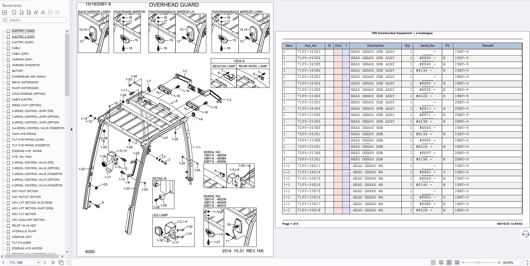This screenshot has width=530, height=266.
Task: Open MCV TILT SECTION bookmark
Action: pos(24,214)
